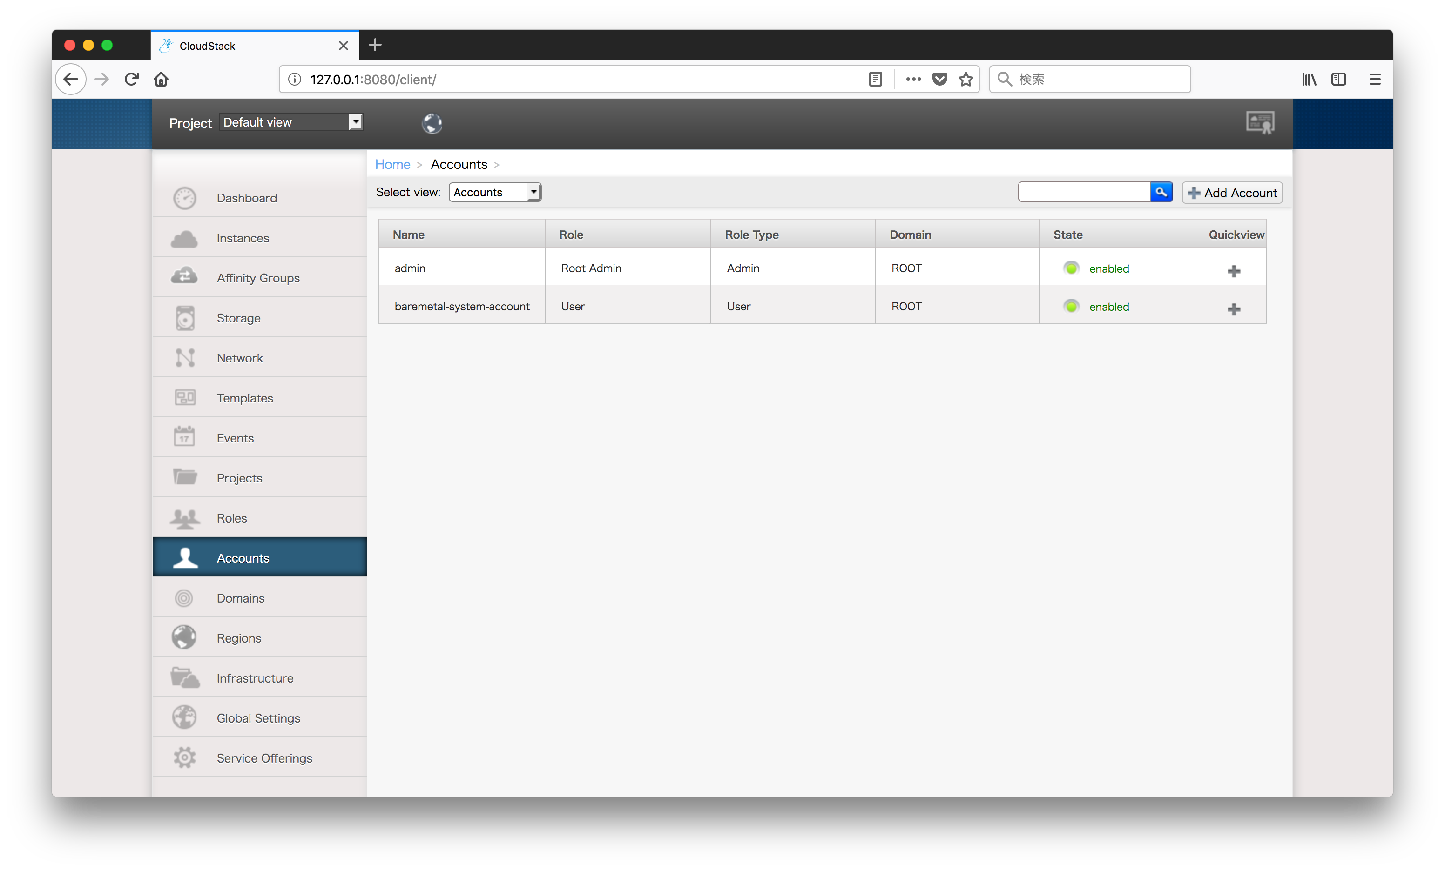Bookmark page with star icon
This screenshot has width=1445, height=871.
pos(966,79)
